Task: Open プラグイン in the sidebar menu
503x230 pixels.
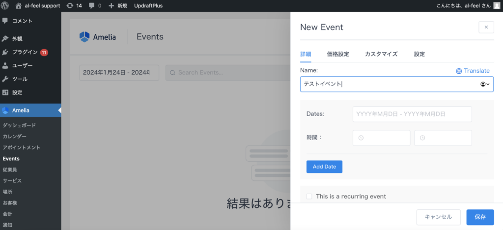Action: click(x=25, y=52)
